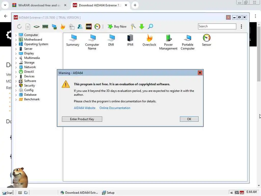This screenshot has height=196, width=261.
Task: Open the browser tab list chevron
Action: (x=5, y=5)
